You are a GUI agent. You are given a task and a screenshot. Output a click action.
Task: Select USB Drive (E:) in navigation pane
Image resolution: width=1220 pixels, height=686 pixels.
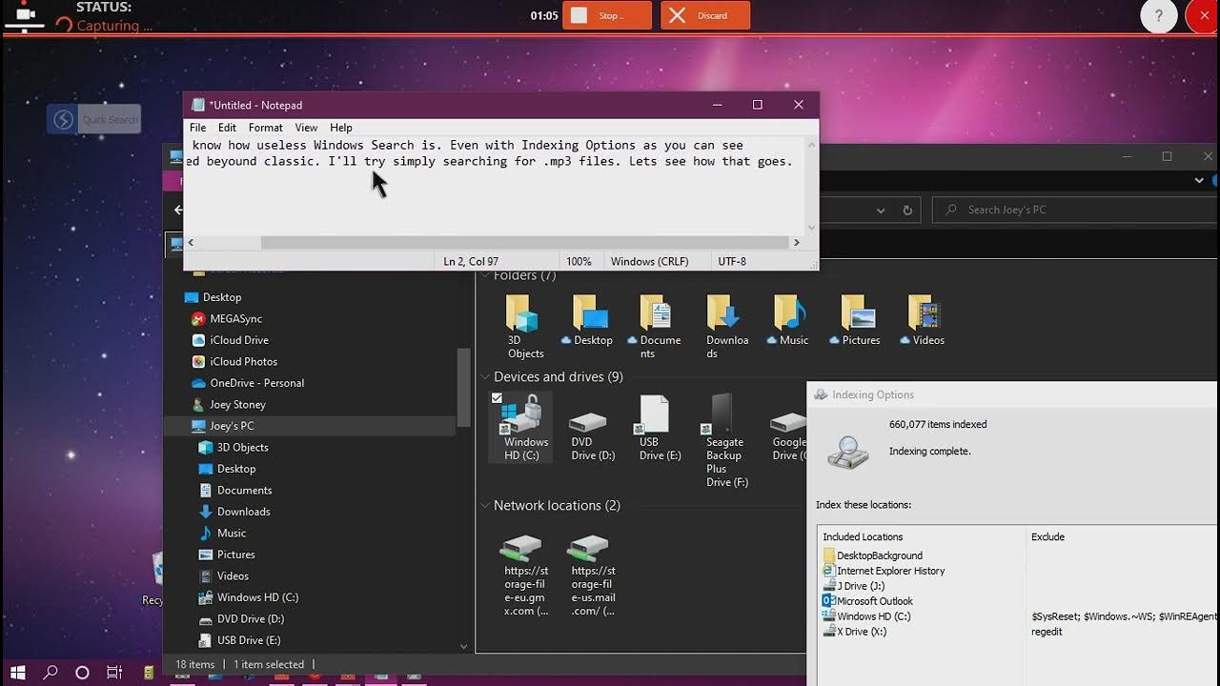click(239, 640)
